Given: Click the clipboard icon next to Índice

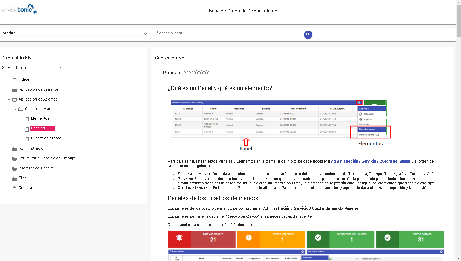Looking at the screenshot, I should 14,80.
